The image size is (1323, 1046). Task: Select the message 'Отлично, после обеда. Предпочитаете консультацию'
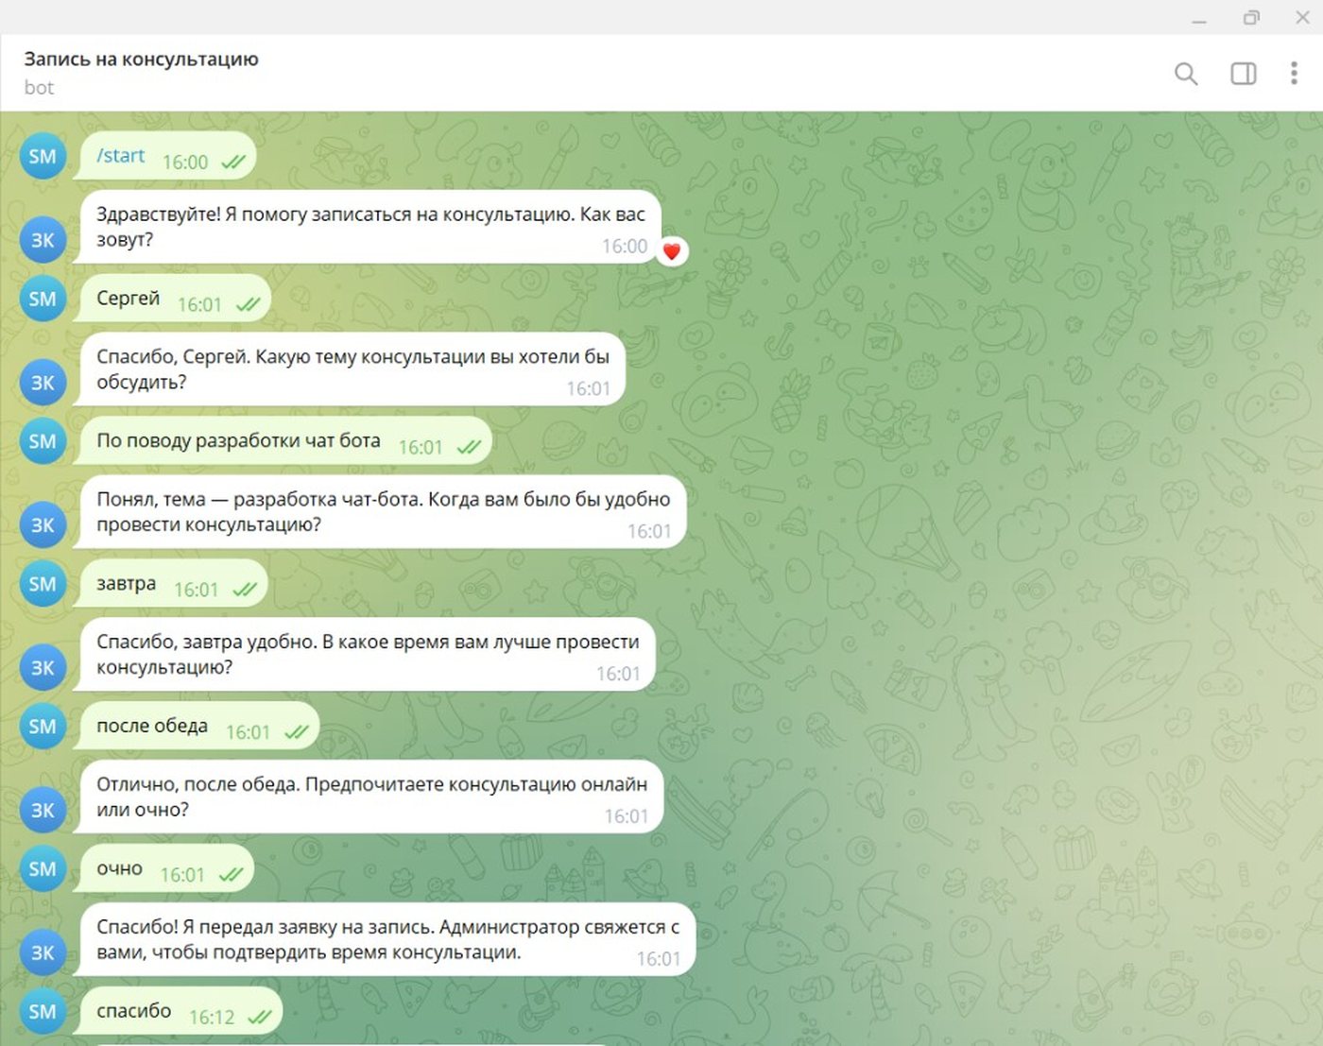(369, 797)
